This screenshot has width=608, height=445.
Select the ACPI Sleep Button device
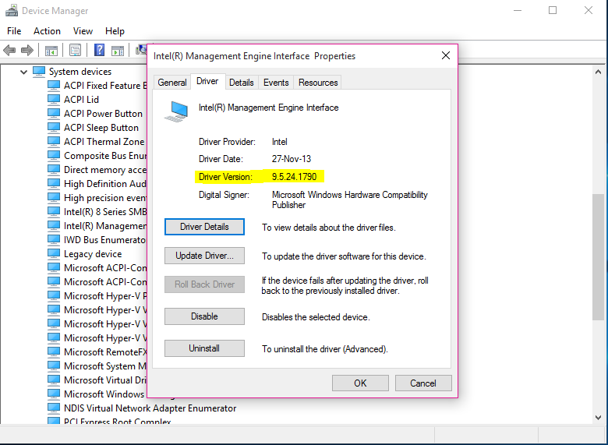tap(101, 128)
